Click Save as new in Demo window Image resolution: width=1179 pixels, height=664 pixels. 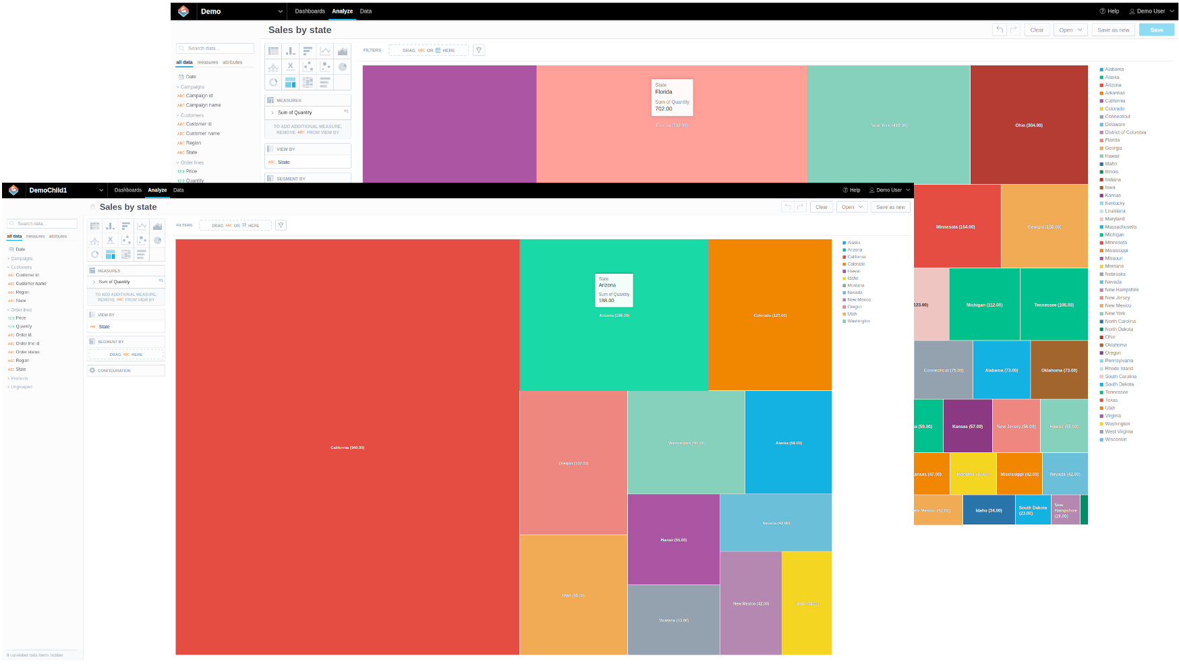1113,30
